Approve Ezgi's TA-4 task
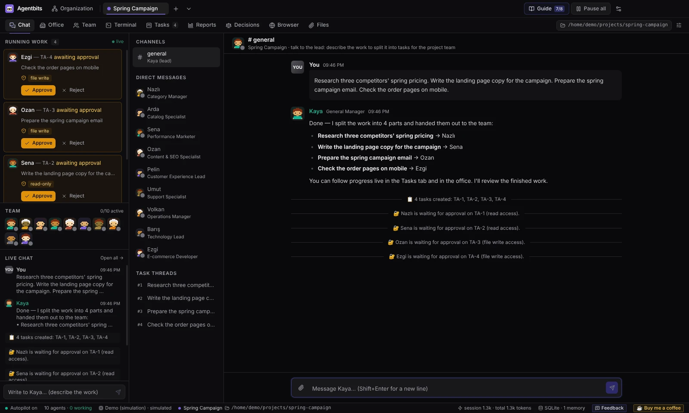 coord(38,90)
